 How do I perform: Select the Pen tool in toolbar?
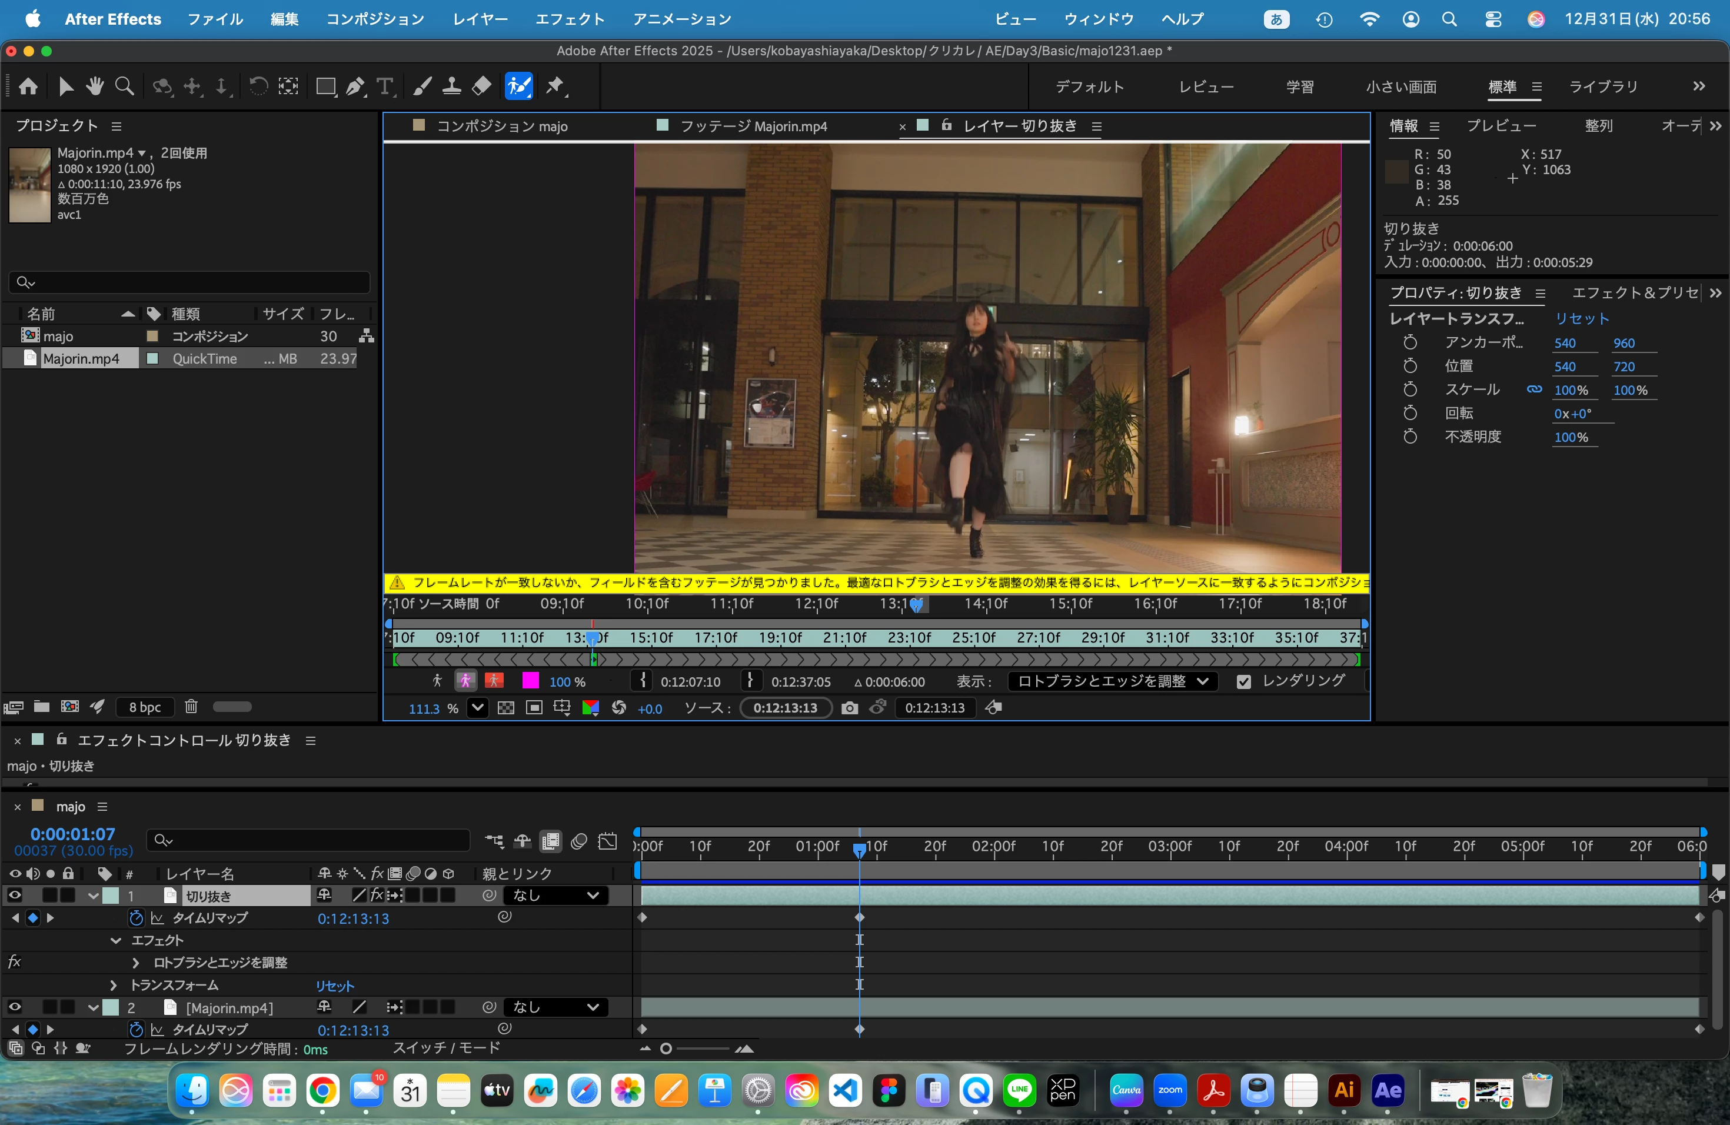(355, 86)
